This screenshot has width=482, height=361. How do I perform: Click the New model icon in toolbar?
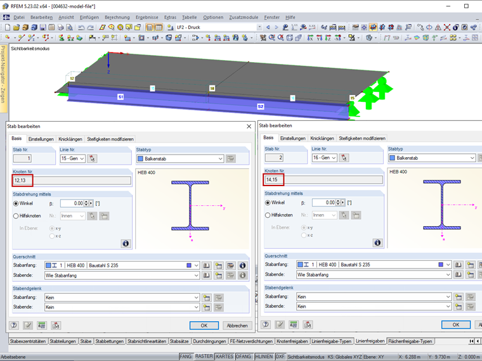tap(8, 27)
